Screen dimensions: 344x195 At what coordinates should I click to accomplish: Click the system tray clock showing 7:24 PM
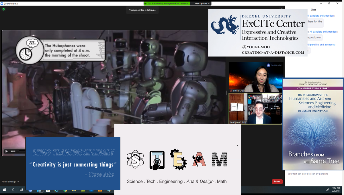(336, 190)
